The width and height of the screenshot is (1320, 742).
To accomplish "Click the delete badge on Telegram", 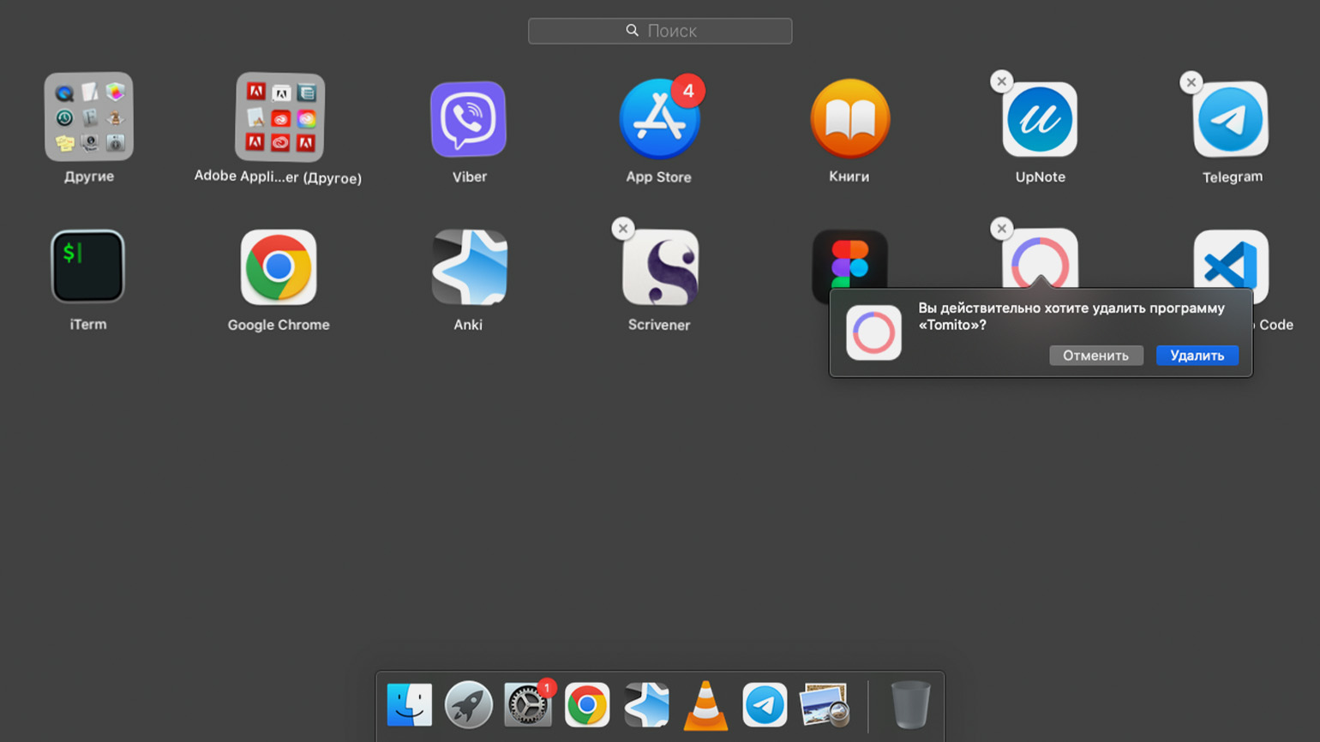I will coord(1191,82).
